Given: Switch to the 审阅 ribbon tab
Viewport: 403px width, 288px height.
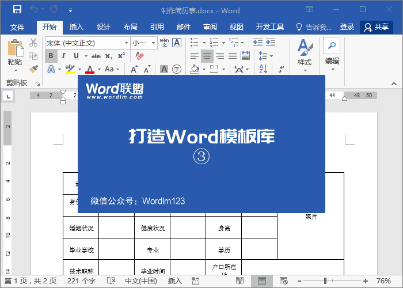Looking at the screenshot, I should [210, 27].
